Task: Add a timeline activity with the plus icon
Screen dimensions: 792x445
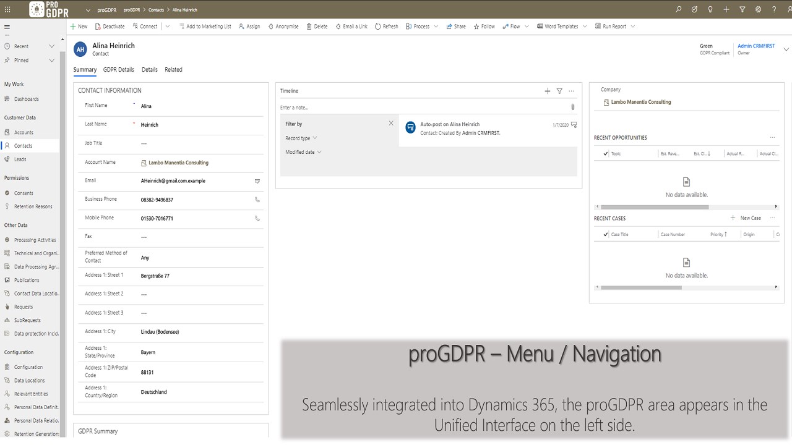Action: [547, 91]
